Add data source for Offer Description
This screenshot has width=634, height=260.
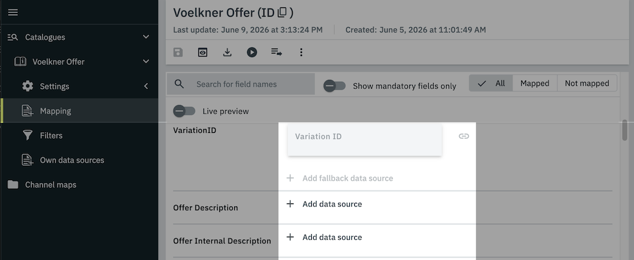[324, 204]
